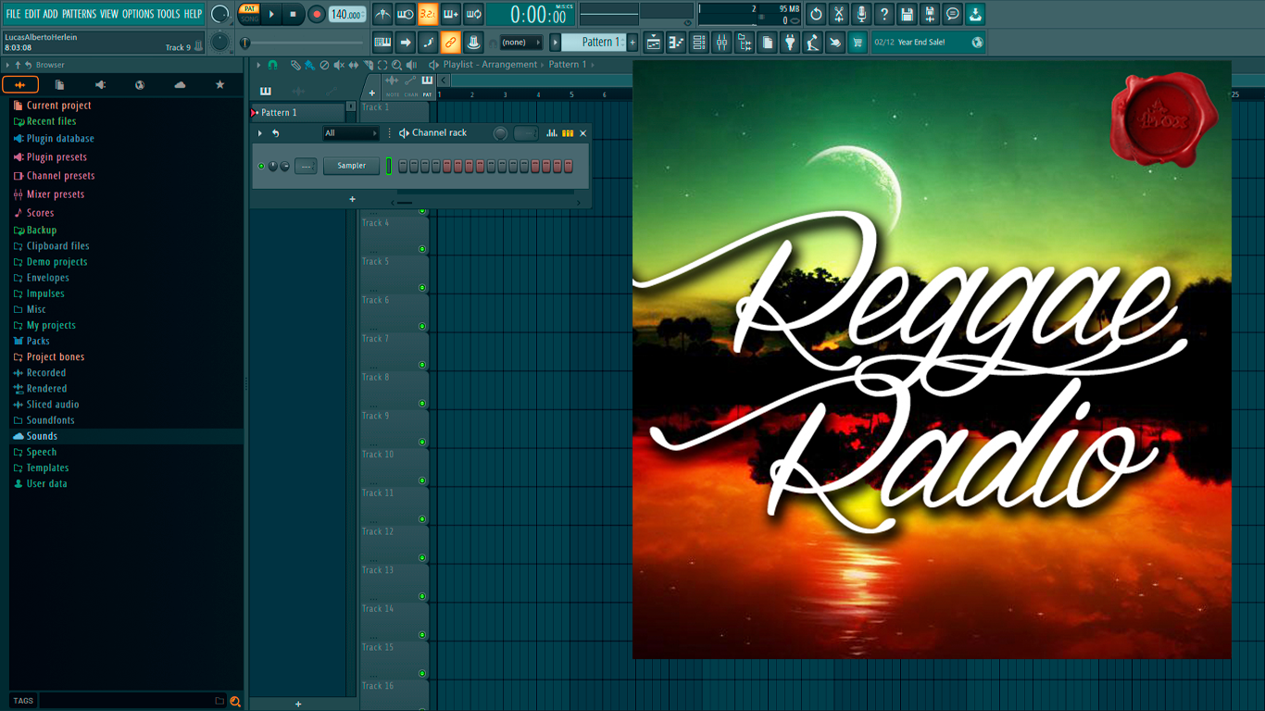Open the playlist options arrow menu
The width and height of the screenshot is (1265, 711).
pyautogui.click(x=259, y=65)
